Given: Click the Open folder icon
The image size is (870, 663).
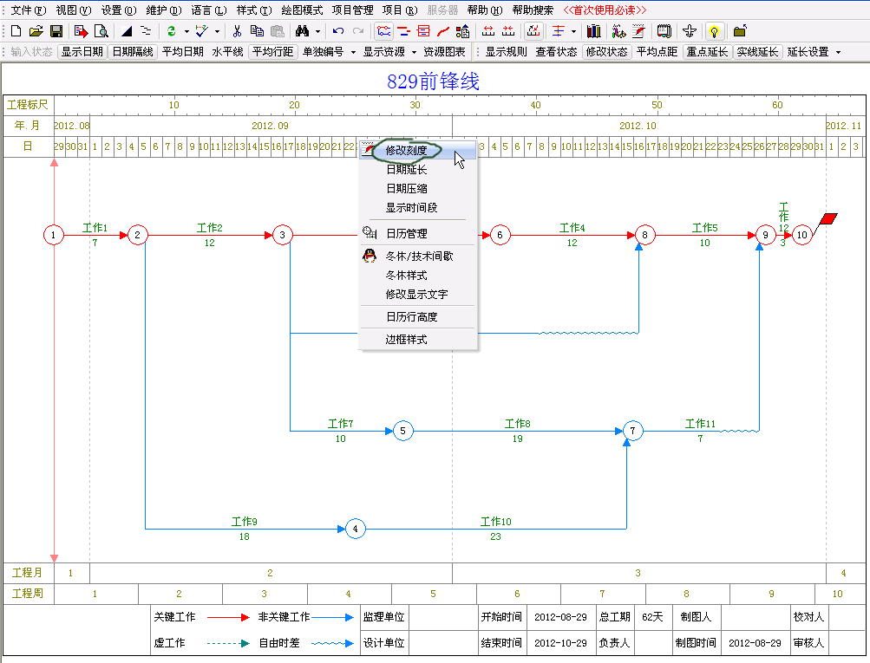Looking at the screenshot, I should tap(36, 31).
